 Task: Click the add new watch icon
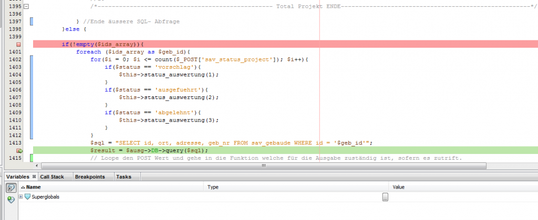coord(11,199)
